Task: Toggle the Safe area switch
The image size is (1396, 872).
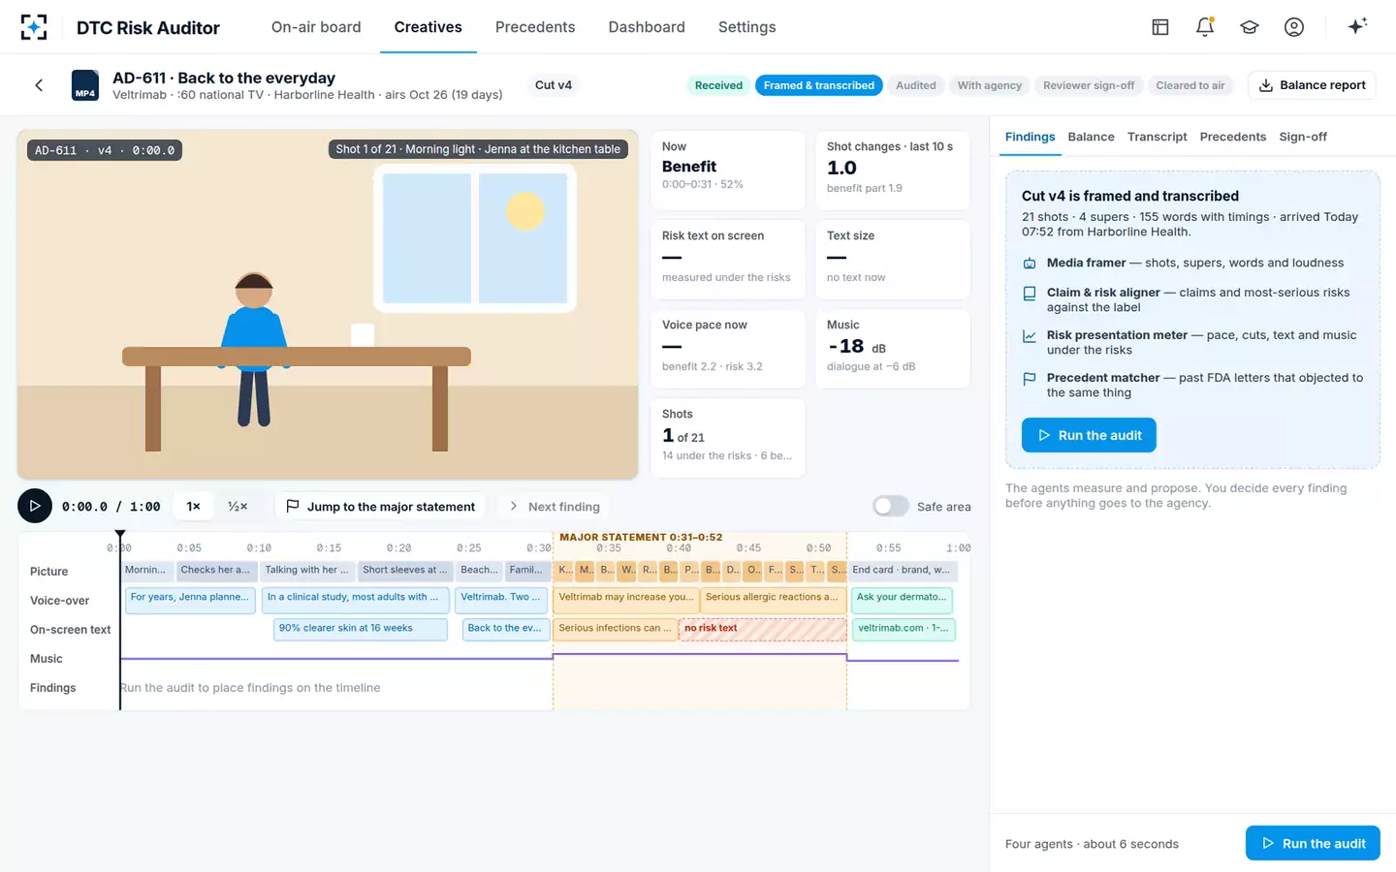Action: coord(890,506)
